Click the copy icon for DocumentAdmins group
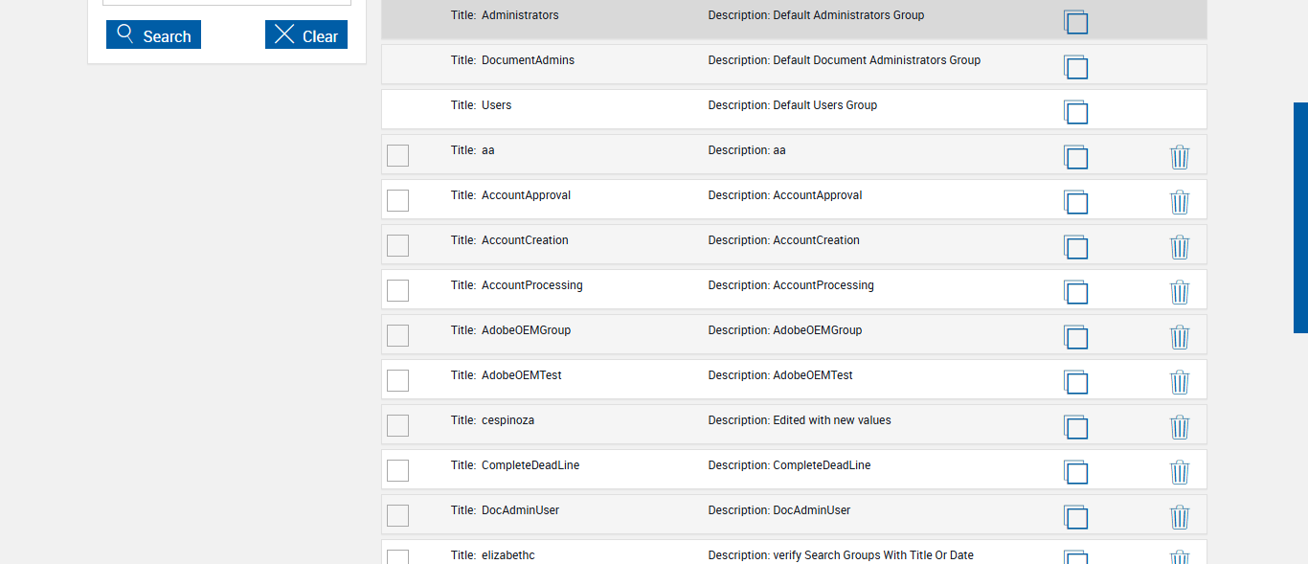Image resolution: width=1308 pixels, height=564 pixels. pyautogui.click(x=1076, y=67)
